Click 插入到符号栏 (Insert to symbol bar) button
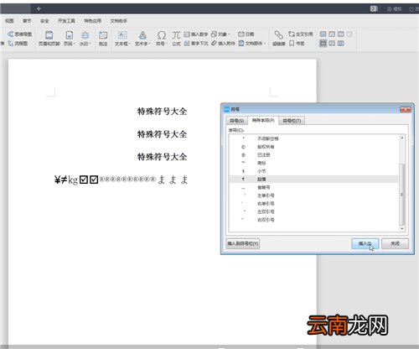The image size is (419, 349). [x=243, y=243]
